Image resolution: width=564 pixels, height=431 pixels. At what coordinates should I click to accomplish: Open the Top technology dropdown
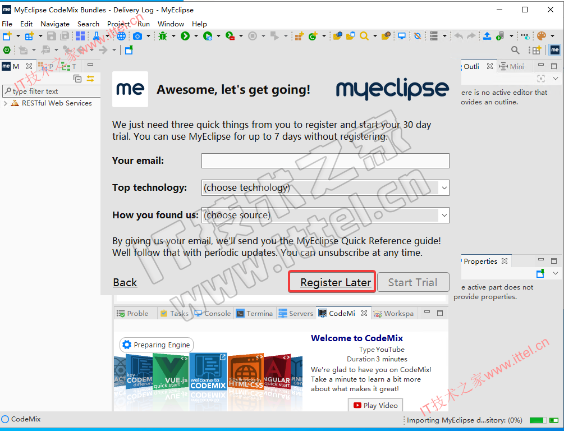pyautogui.click(x=325, y=188)
